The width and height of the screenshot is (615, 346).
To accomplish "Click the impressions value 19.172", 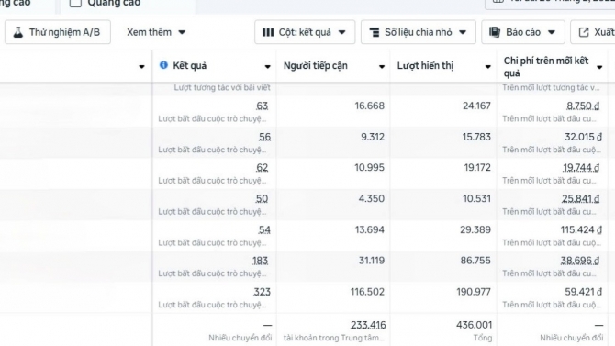I will [x=477, y=168].
